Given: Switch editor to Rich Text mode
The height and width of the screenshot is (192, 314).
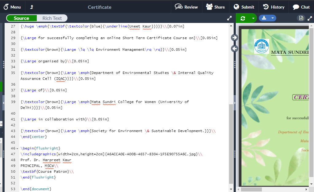Looking at the screenshot, I should pos(52,18).
